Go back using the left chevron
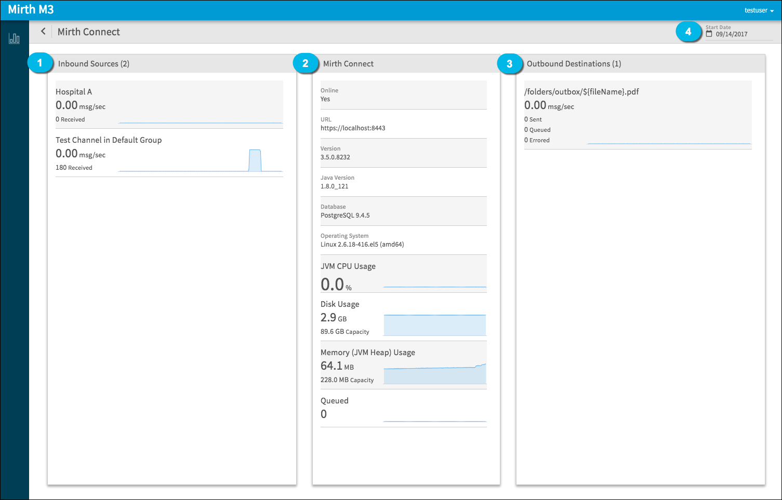The width and height of the screenshot is (782, 500). coord(43,32)
